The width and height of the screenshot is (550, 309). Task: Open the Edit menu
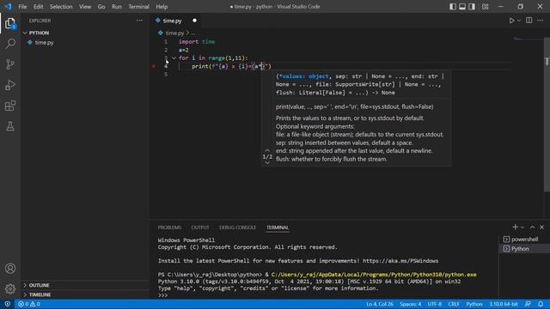coord(38,7)
